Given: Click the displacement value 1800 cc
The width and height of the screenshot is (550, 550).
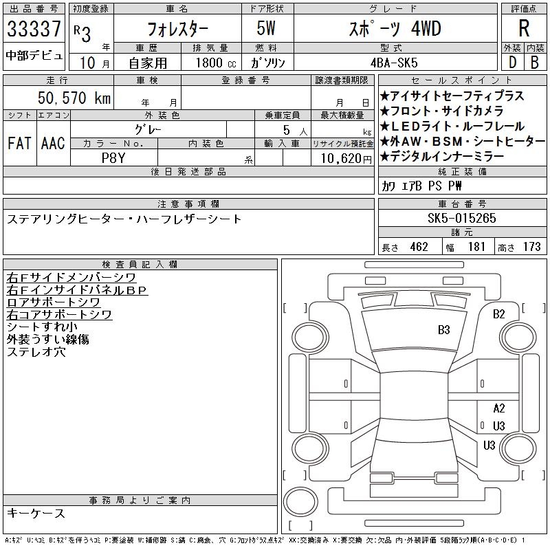Looking at the screenshot, I should tap(216, 63).
